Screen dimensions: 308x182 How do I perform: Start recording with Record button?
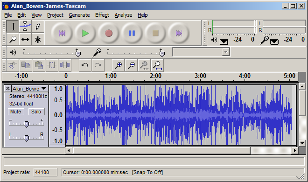point(109,33)
